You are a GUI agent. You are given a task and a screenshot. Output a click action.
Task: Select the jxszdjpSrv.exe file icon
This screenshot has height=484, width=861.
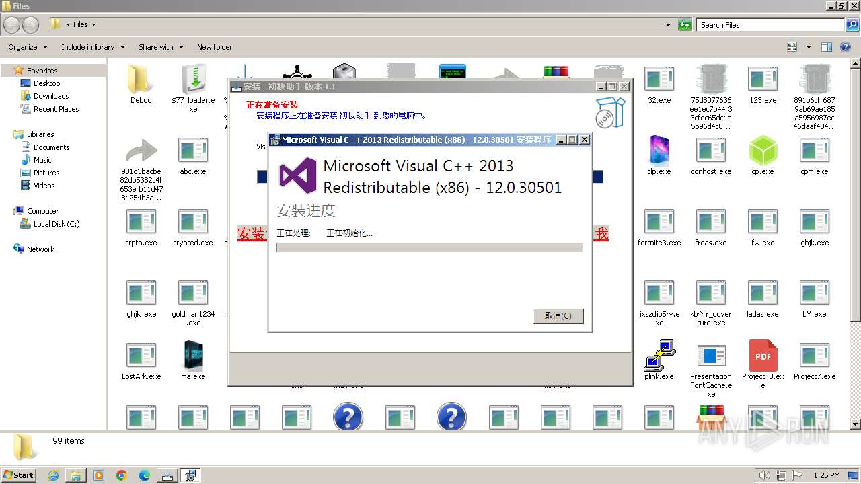point(659,293)
